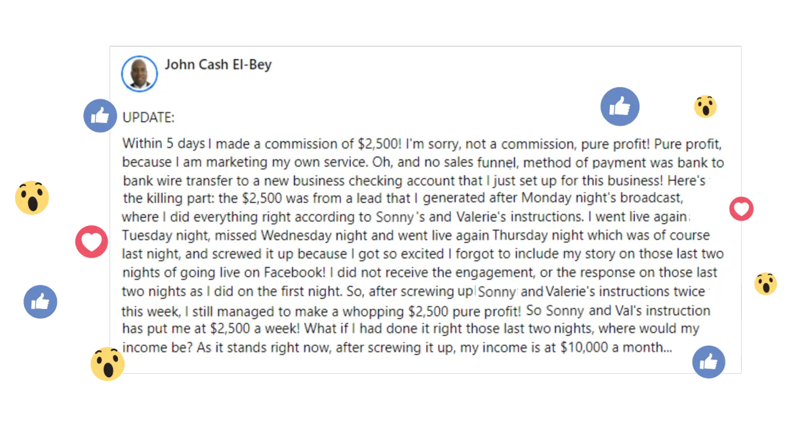
Task: Click the wow emoji at far left above heart
Action: tap(32, 198)
